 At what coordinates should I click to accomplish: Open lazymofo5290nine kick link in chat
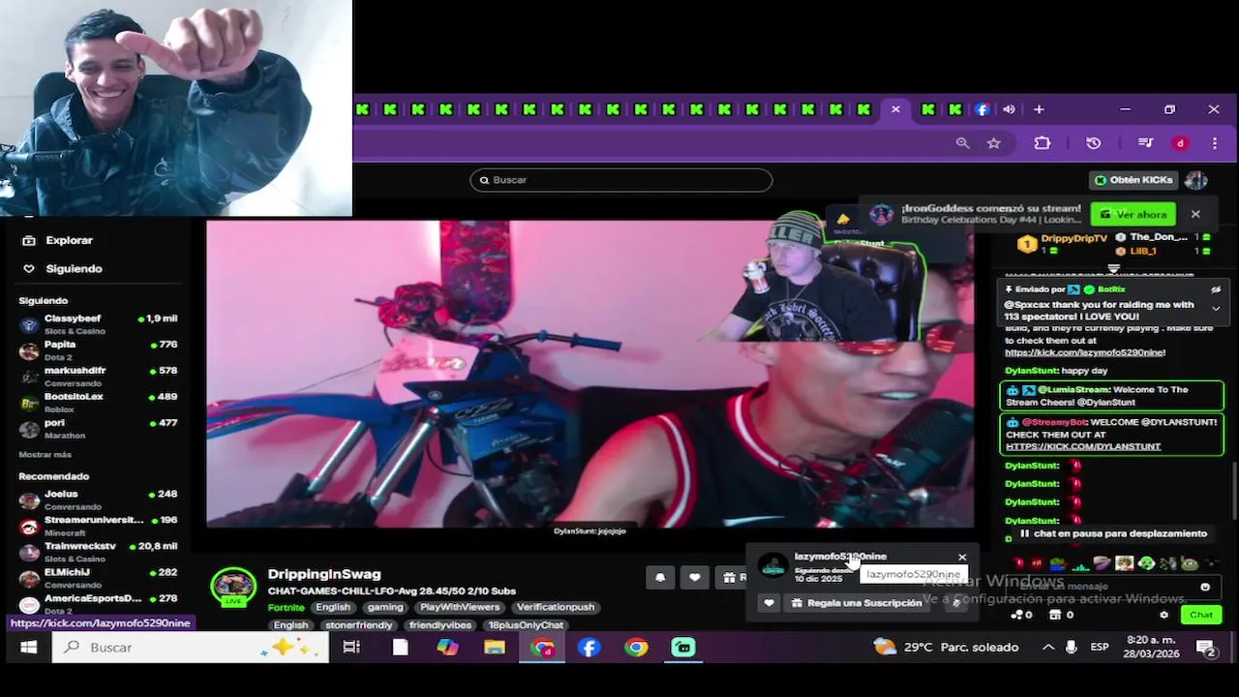click(1085, 352)
